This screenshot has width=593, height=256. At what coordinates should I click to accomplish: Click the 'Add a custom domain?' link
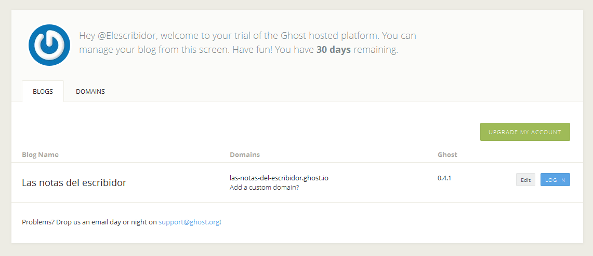[265, 188]
